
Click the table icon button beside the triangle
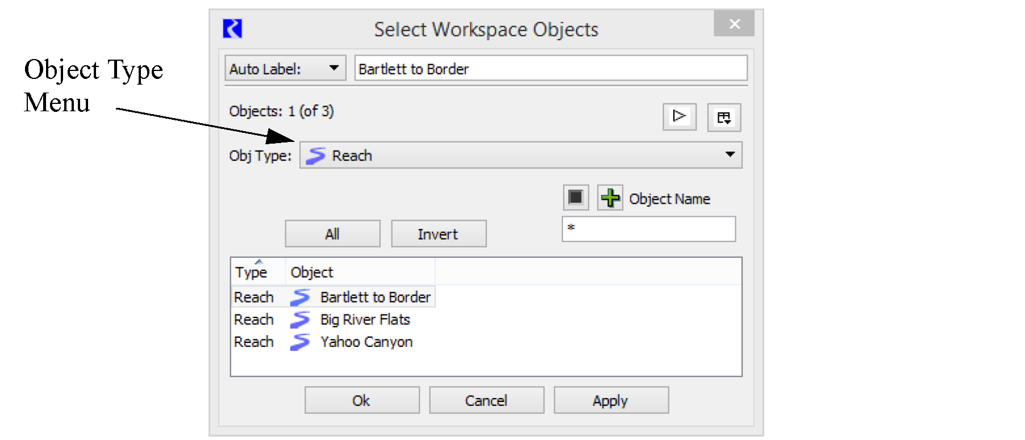[x=723, y=118]
